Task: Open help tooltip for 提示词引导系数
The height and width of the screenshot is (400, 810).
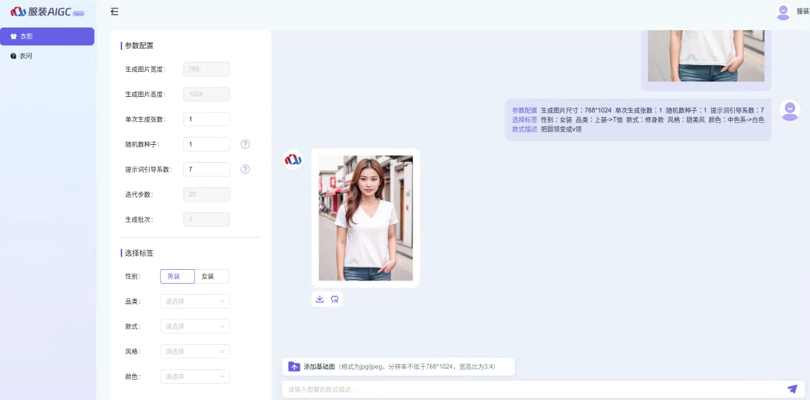Action: point(245,169)
